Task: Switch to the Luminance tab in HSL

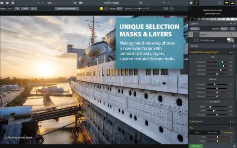Action: coord(228,133)
